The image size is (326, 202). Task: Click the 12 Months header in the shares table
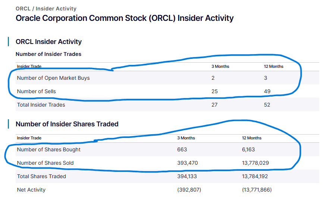click(251, 138)
